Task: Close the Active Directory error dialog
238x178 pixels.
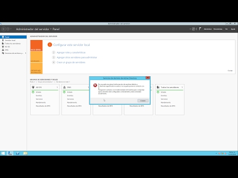Action: point(148,78)
